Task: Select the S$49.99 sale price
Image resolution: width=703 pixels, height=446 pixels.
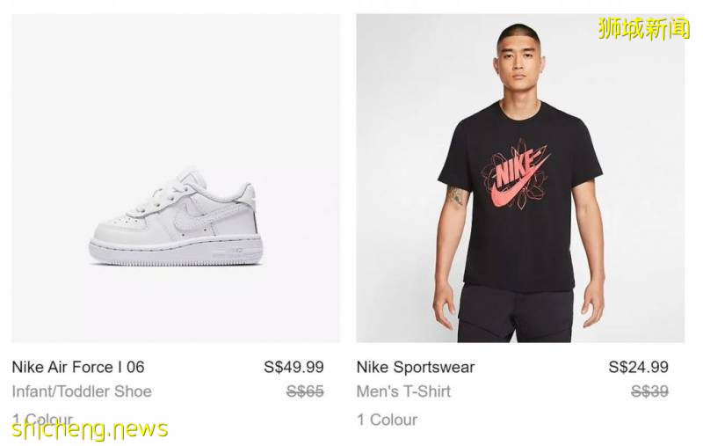Action: [294, 367]
